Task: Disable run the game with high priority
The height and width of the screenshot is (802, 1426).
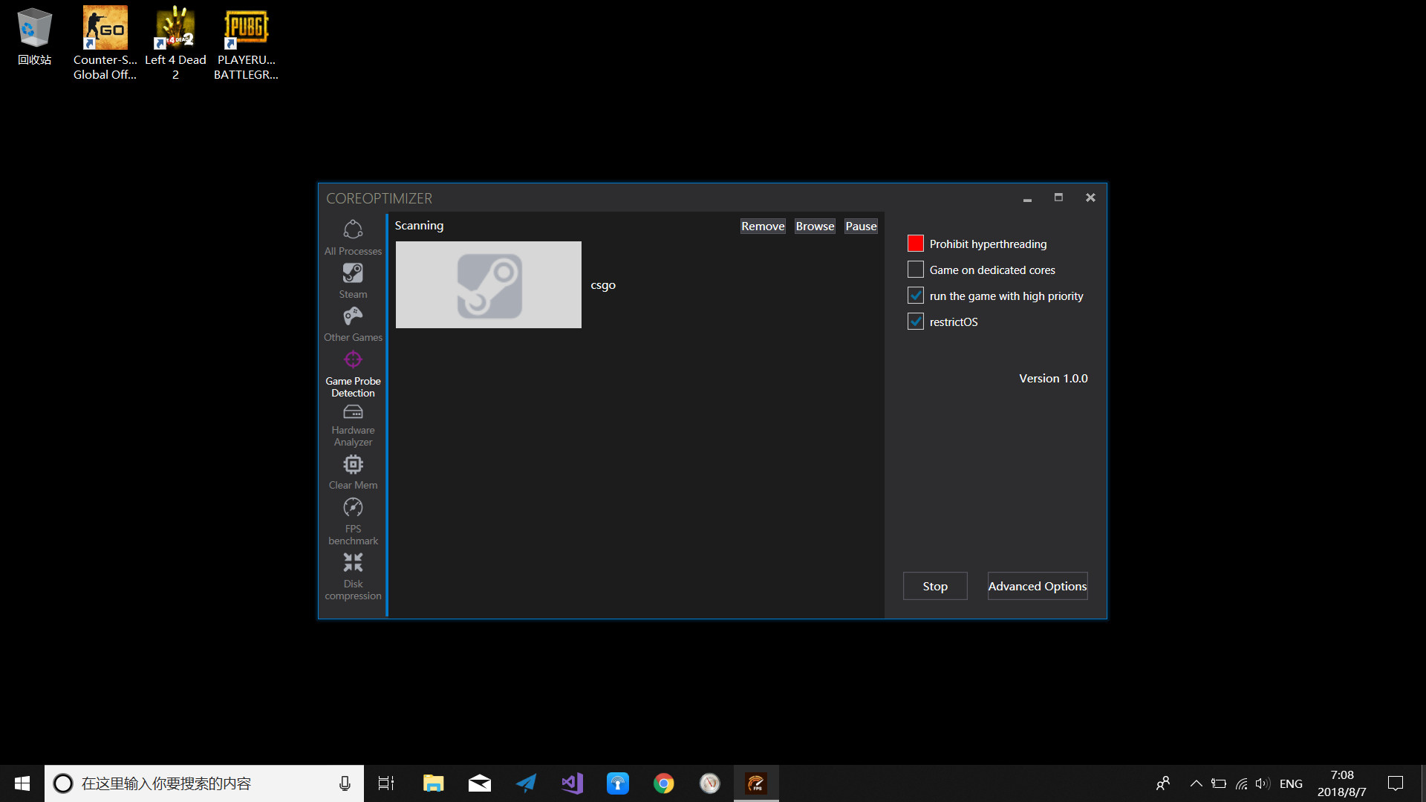Action: 915,295
